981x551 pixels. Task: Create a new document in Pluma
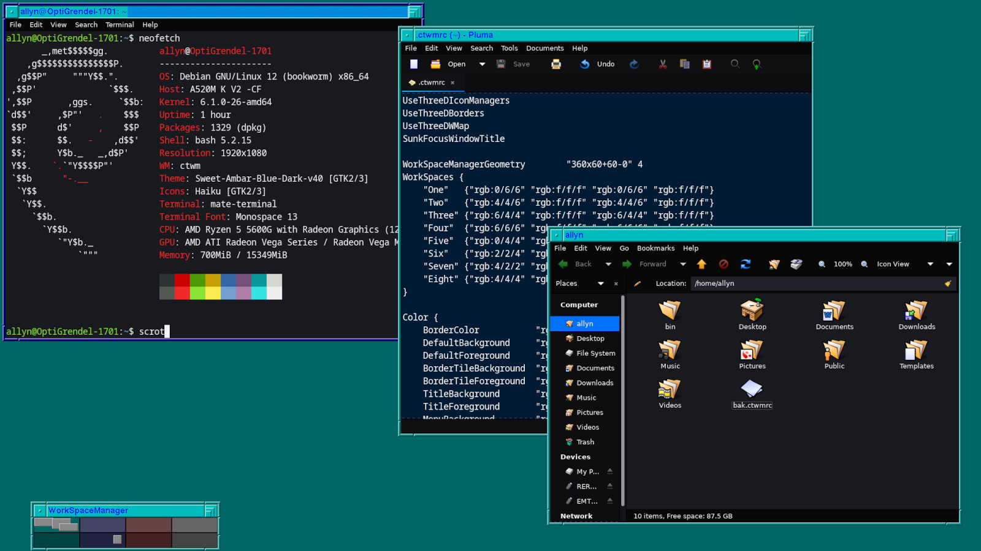[414, 64]
